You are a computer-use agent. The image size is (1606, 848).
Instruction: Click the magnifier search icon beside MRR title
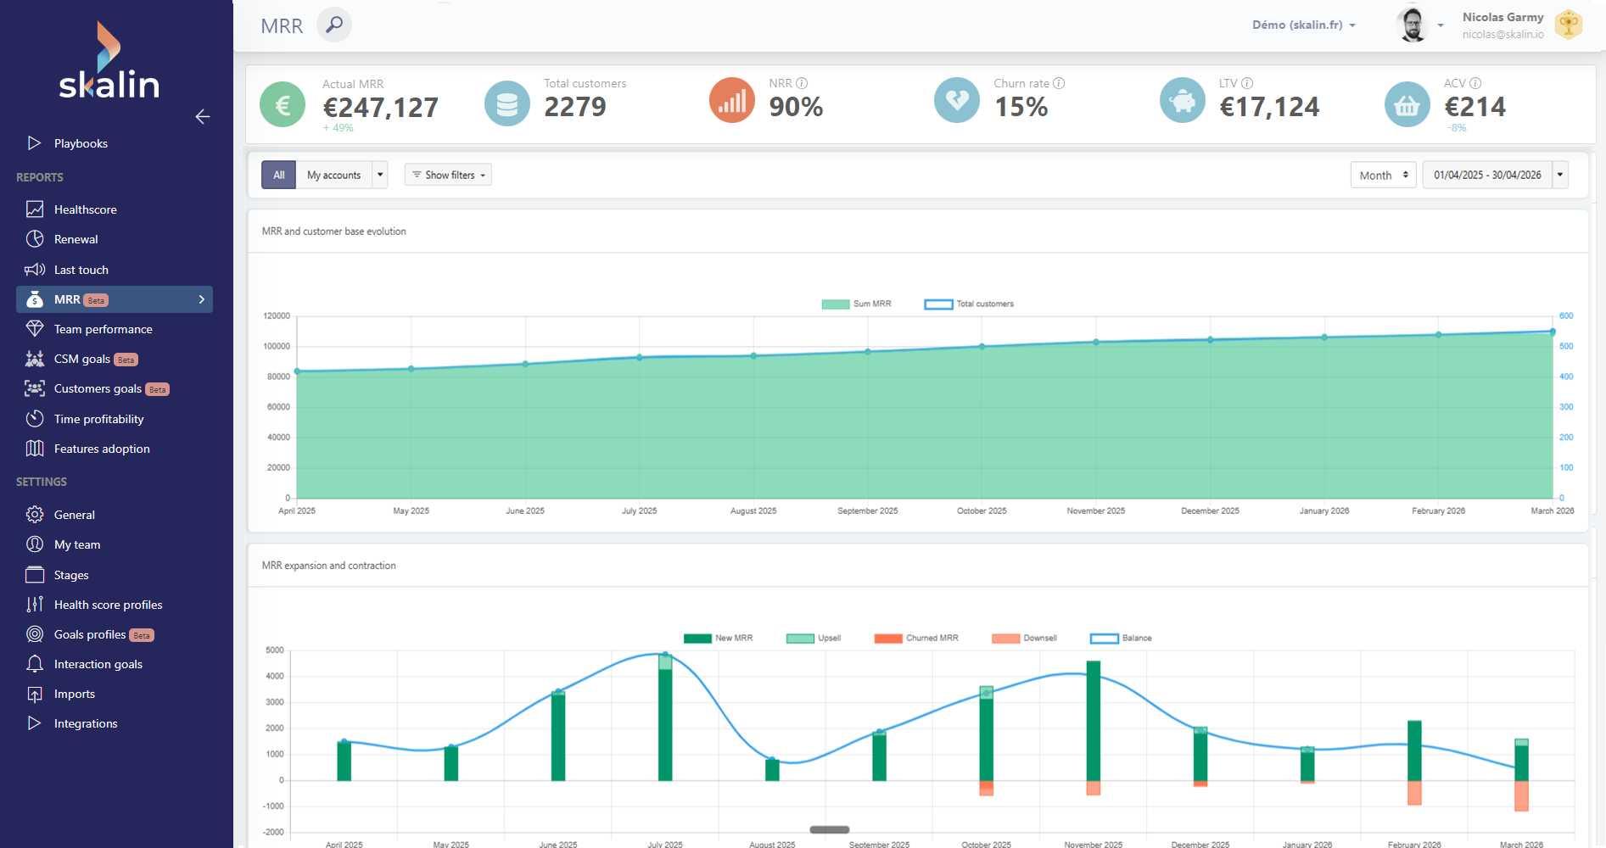coord(334,25)
